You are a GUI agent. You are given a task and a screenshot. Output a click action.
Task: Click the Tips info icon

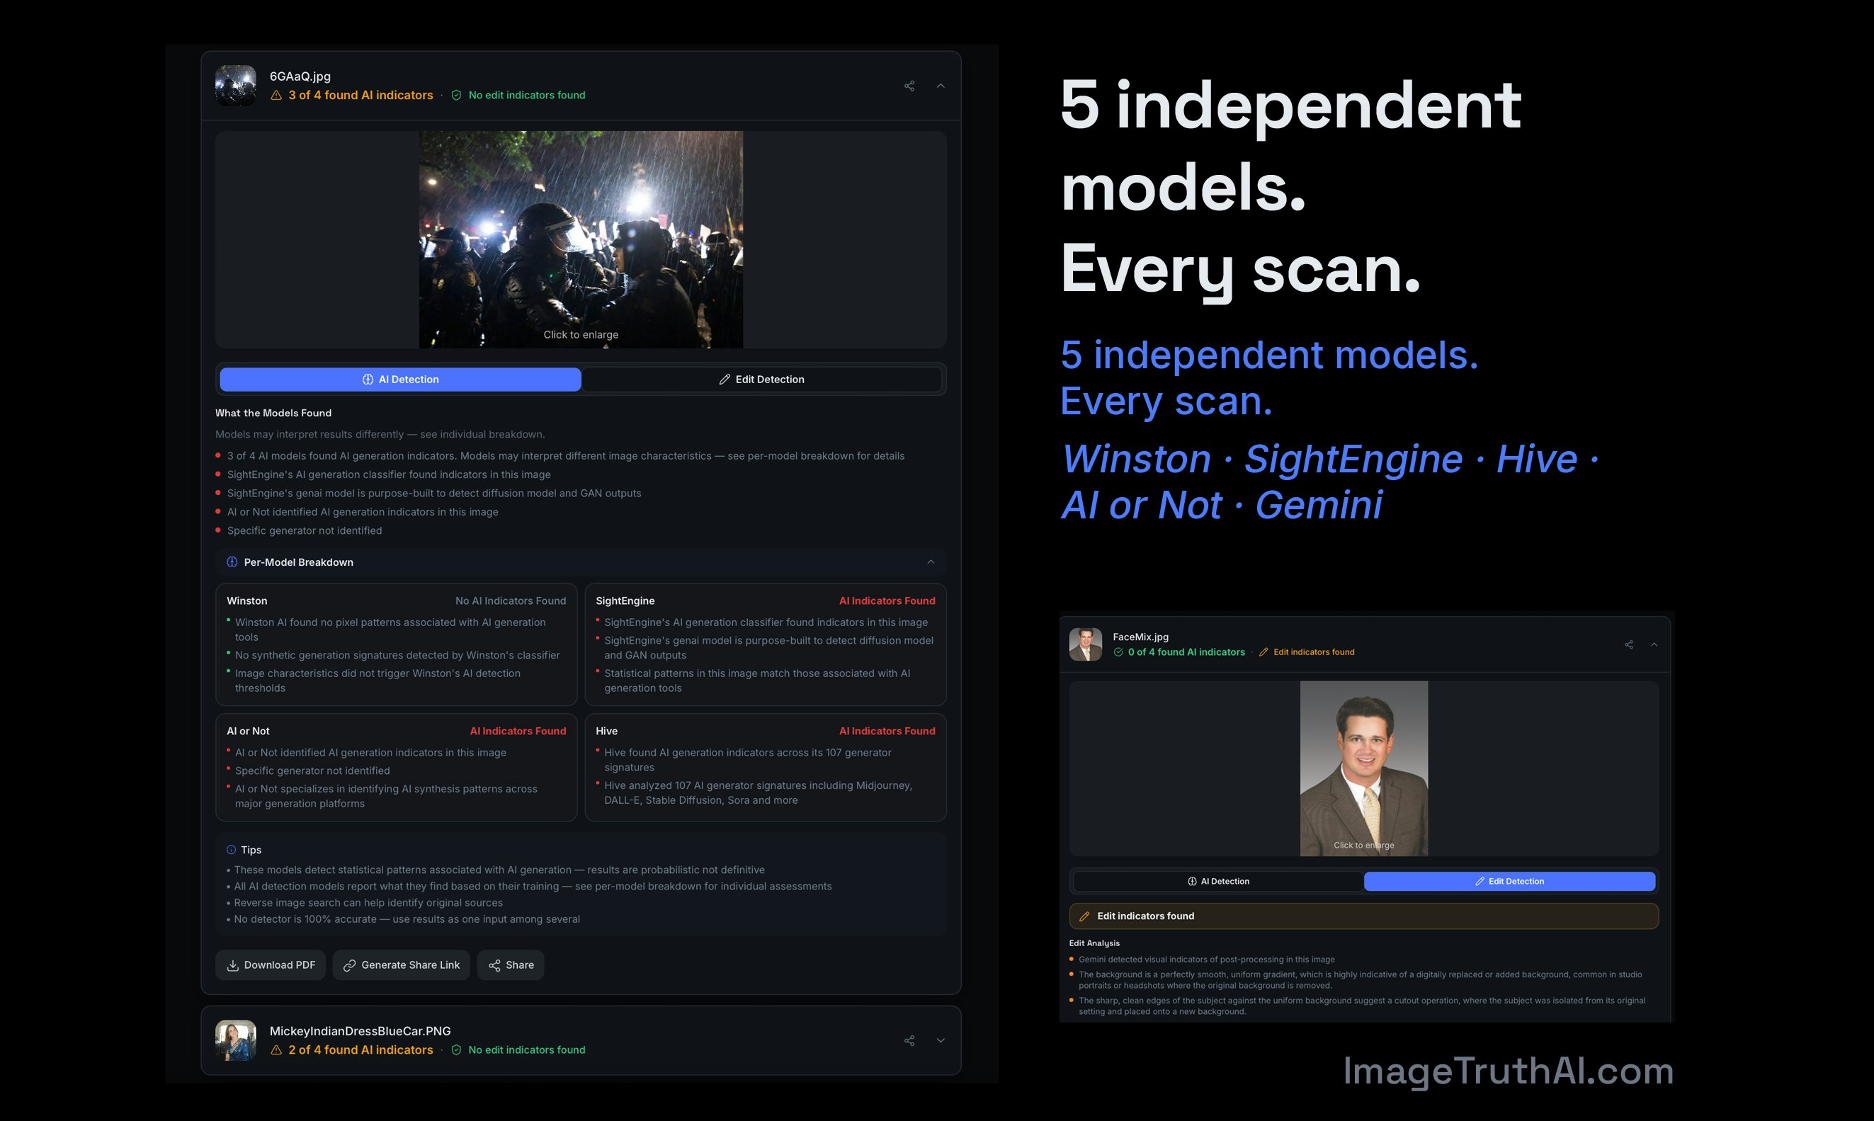pyautogui.click(x=231, y=850)
